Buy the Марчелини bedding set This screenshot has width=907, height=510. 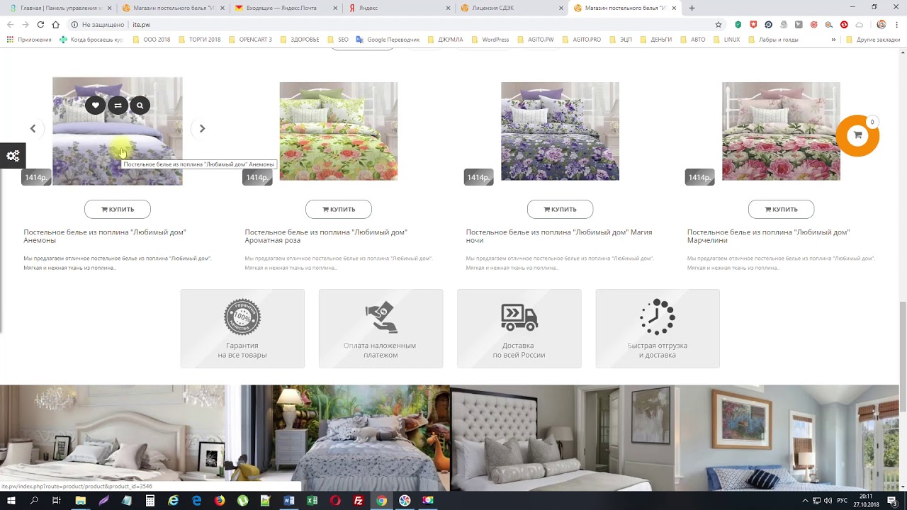point(781,209)
